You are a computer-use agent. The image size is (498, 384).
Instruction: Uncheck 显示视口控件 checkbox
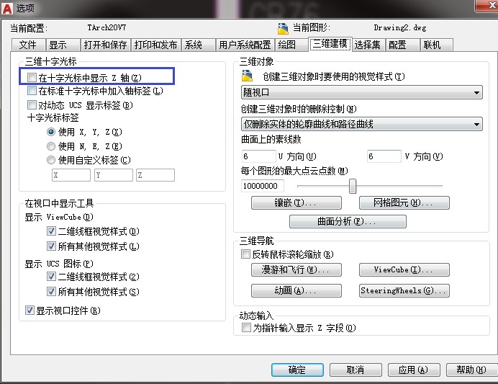point(30,311)
